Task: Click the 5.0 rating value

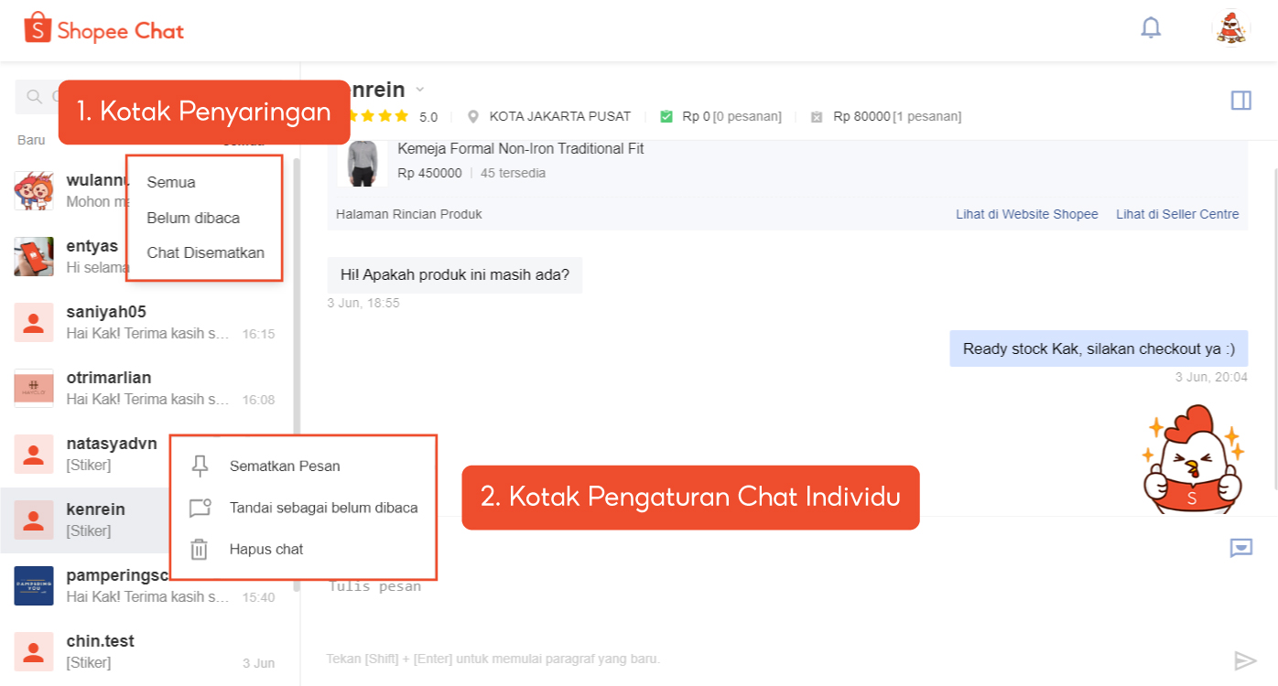Action: (x=428, y=117)
